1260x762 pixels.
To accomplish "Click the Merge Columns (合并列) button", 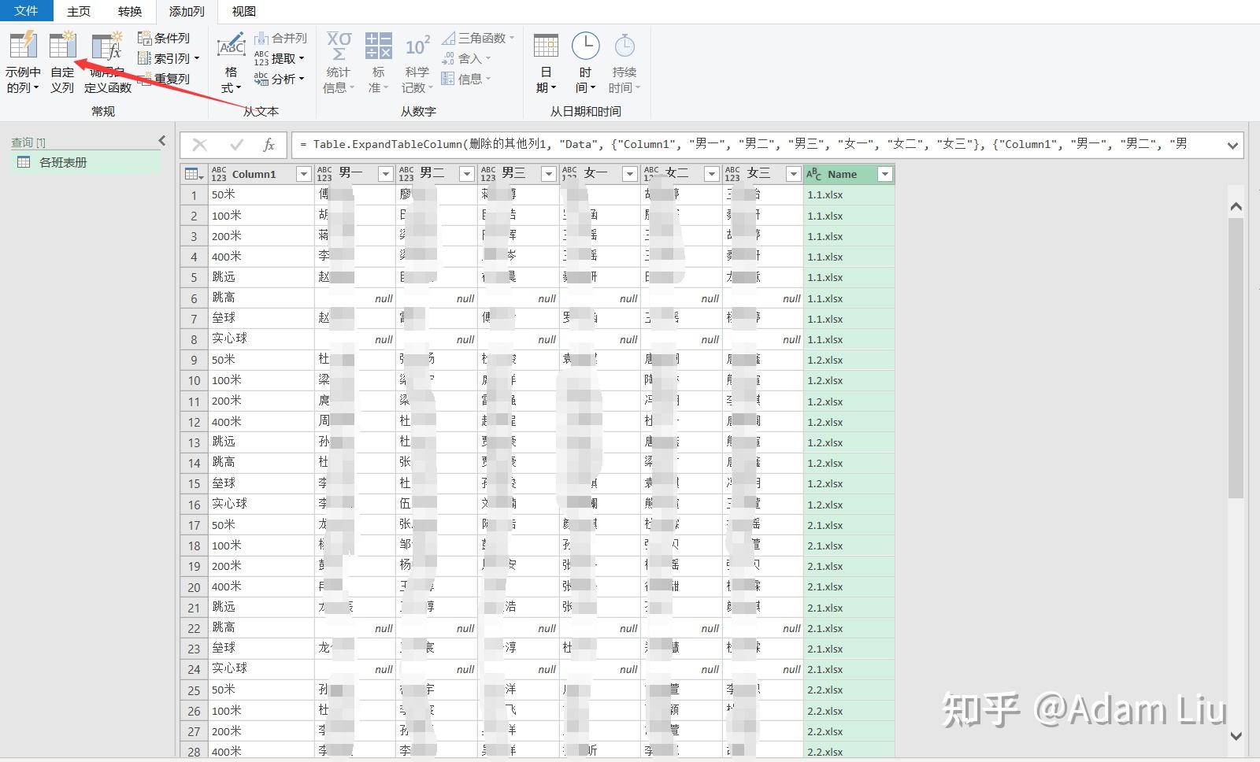I will point(280,38).
